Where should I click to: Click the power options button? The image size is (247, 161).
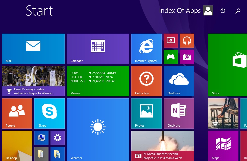pyautogui.click(x=223, y=11)
